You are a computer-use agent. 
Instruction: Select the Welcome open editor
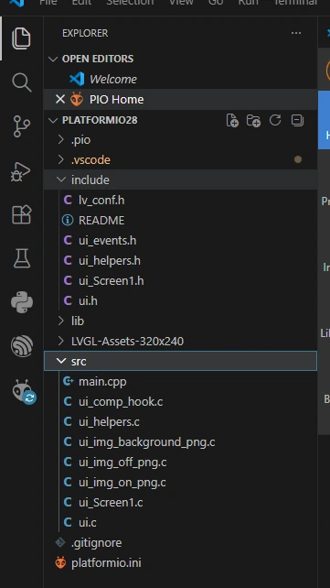(x=180, y=79)
